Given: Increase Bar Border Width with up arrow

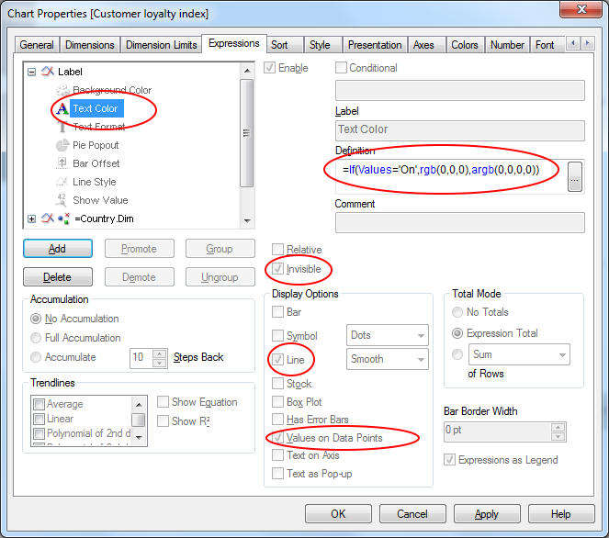Looking at the screenshot, I should pyautogui.click(x=558, y=428).
